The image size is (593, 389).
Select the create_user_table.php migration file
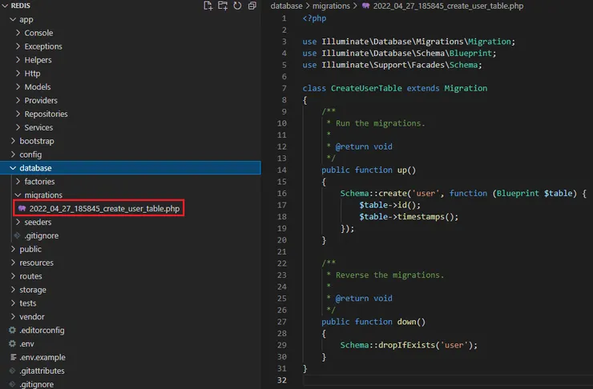pos(103,208)
